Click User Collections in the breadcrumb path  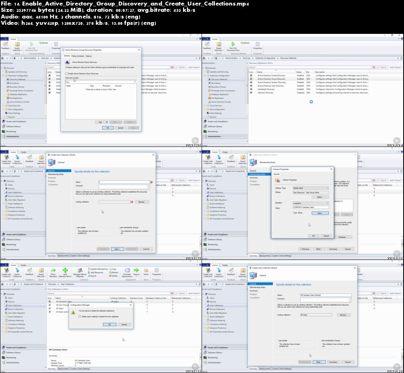[67, 284]
